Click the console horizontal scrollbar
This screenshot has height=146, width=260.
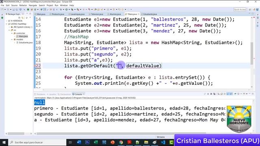[121, 133]
